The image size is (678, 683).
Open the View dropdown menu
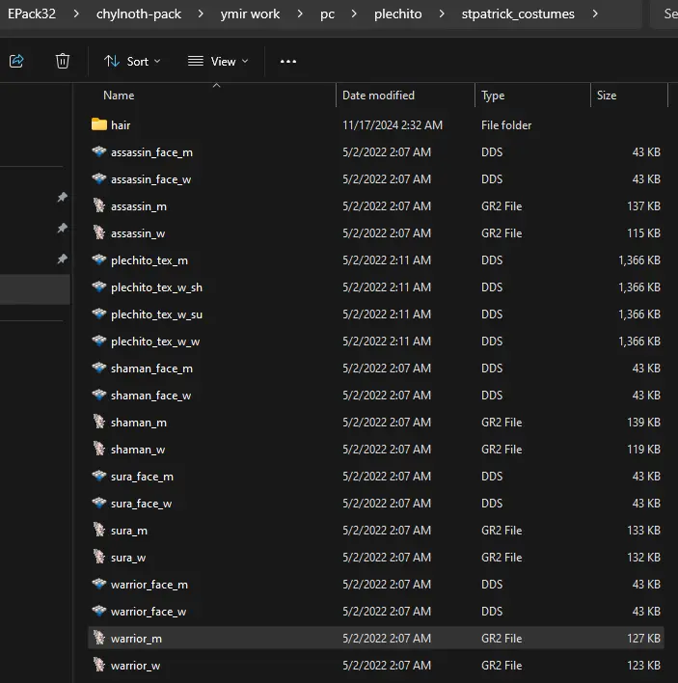pyautogui.click(x=218, y=61)
